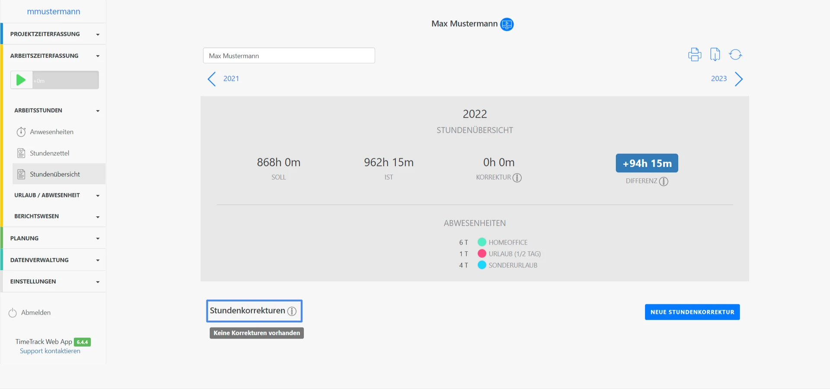830x389 pixels.
Task: Click the Max Mustermann employee input field
Action: pos(289,56)
